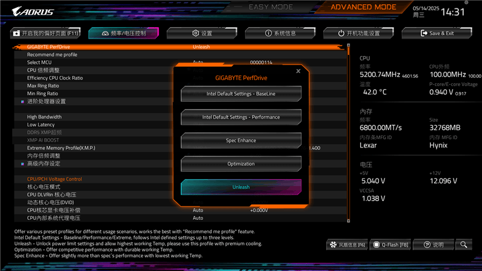482x271 pixels.
Task: Click the Q-Flash chip icon
Action: (x=376, y=245)
